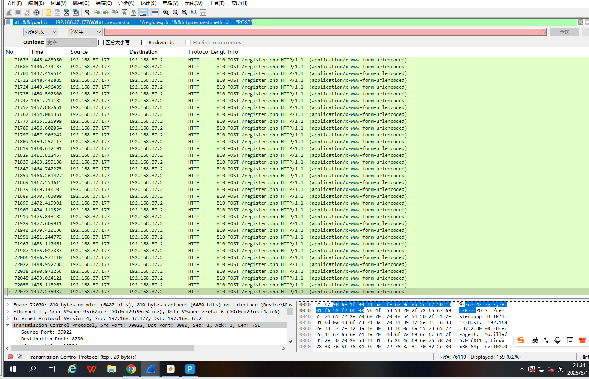589x379 pixels.
Task: Expand the Ethernet II tree row
Action: pos(8,312)
